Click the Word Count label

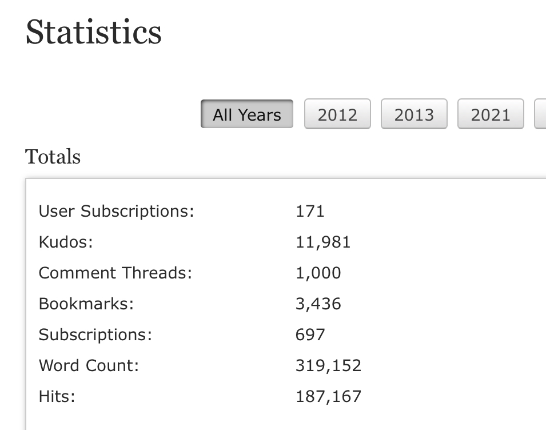click(x=89, y=365)
